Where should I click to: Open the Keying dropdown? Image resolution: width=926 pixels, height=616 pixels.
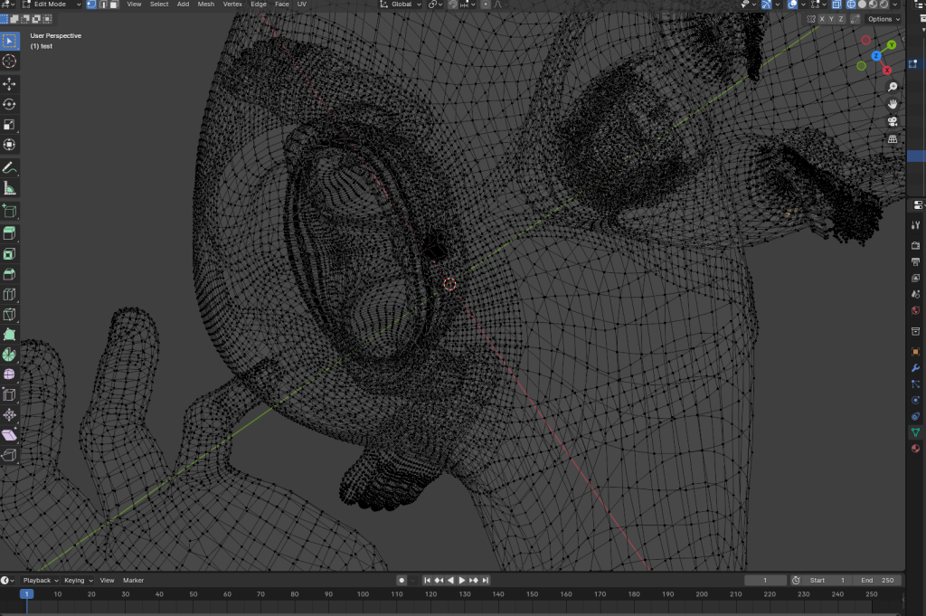click(78, 581)
